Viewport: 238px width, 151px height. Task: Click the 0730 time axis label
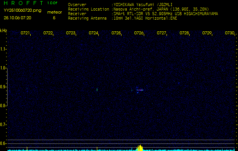click(230, 33)
